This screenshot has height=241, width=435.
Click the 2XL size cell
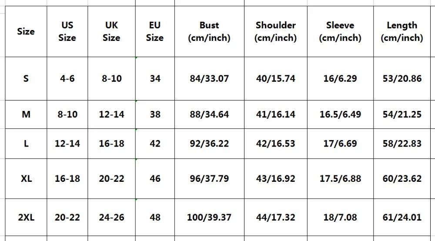point(26,218)
